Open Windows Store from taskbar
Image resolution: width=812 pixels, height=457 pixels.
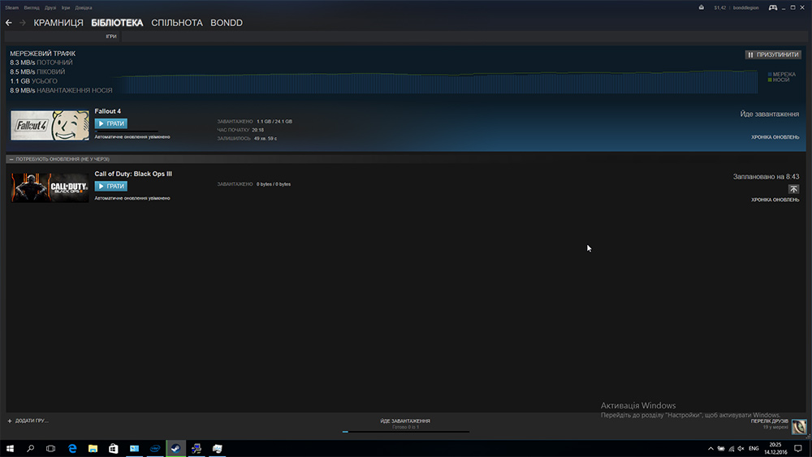(114, 448)
